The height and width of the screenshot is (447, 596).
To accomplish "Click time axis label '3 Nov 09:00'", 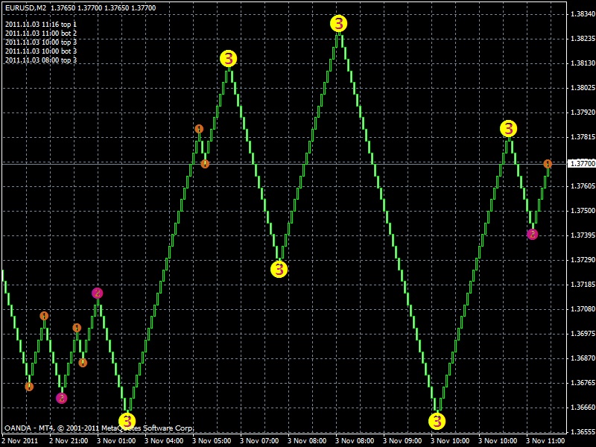I will coord(402,441).
